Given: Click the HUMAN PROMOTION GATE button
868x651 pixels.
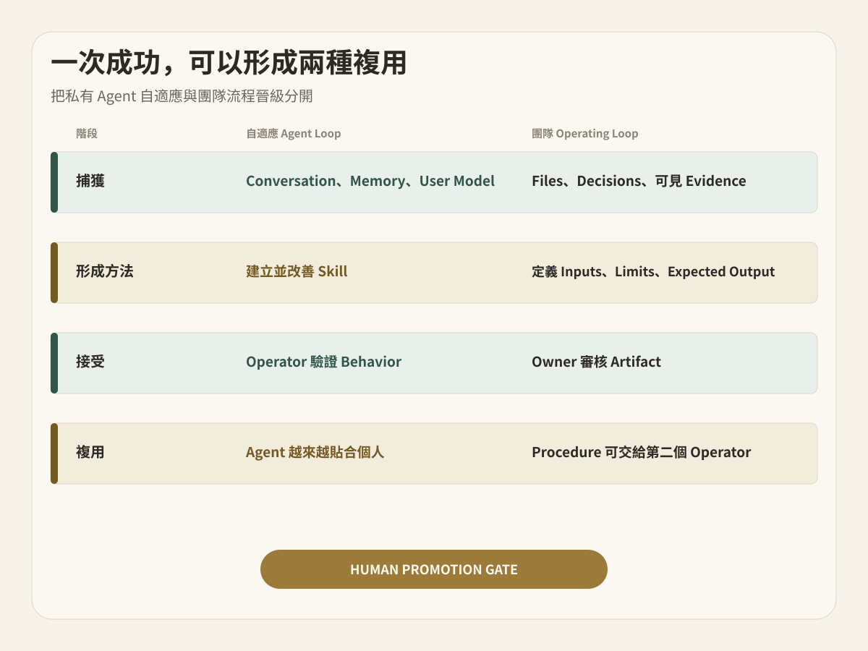Looking at the screenshot, I should pos(434,569).
